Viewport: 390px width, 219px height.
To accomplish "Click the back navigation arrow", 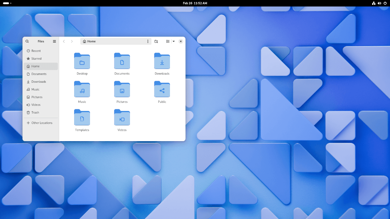I will click(x=64, y=41).
